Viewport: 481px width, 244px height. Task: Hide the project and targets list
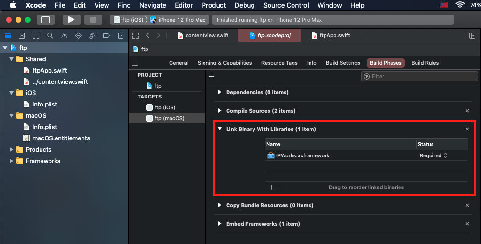click(x=135, y=63)
